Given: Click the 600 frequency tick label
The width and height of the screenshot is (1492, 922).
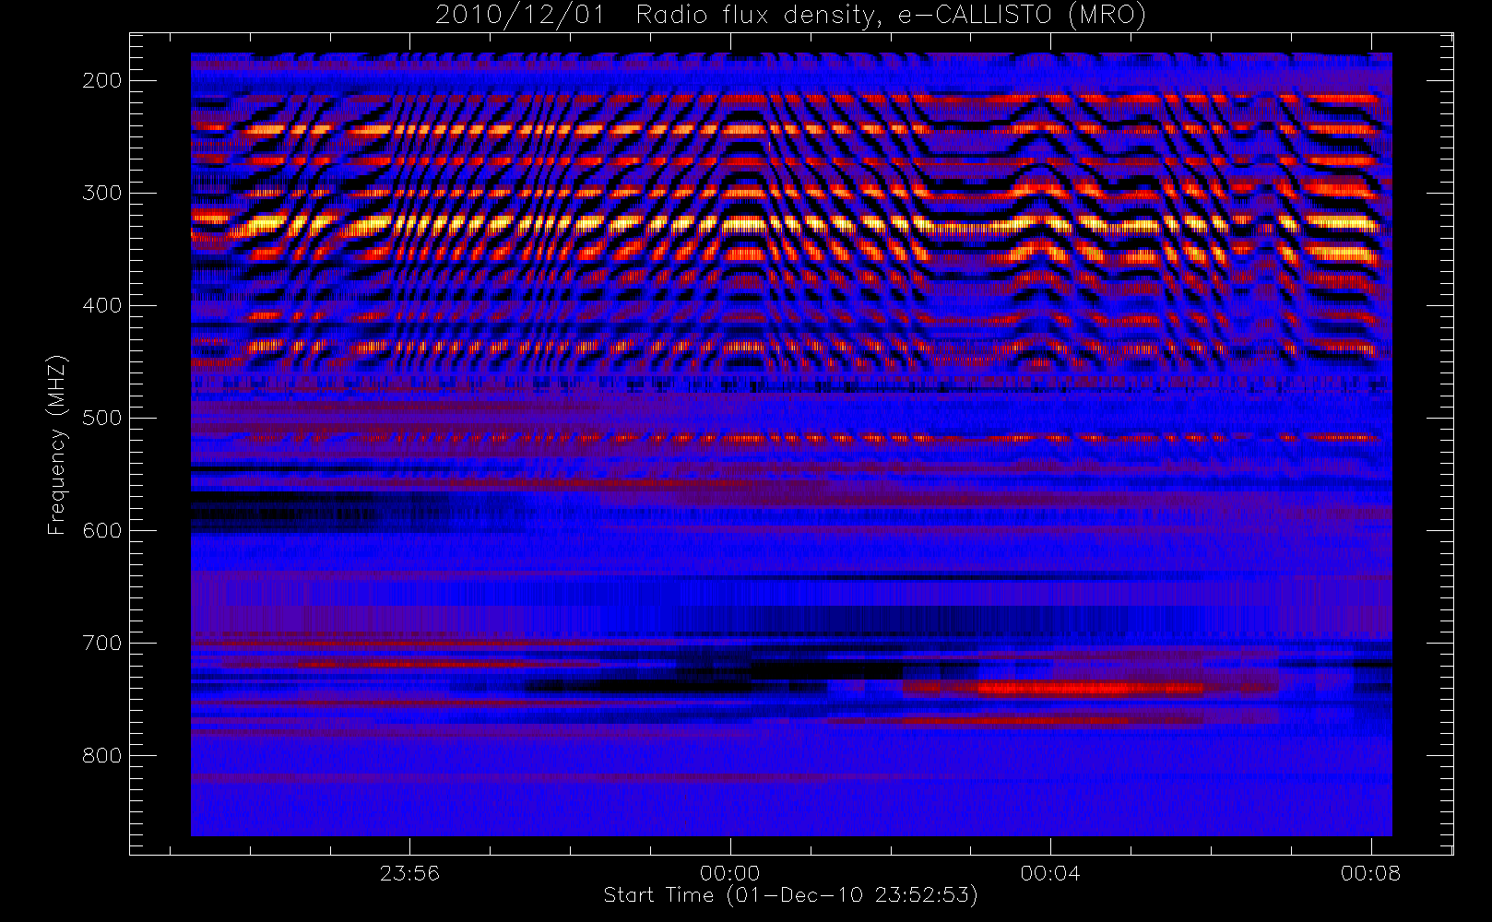Looking at the screenshot, I should pyautogui.click(x=101, y=530).
